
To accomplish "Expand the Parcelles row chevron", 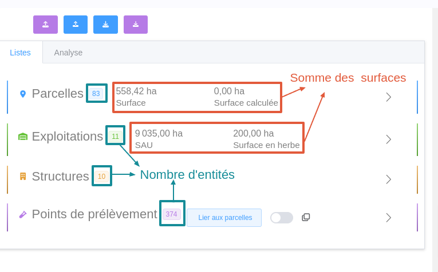I will coord(388,97).
